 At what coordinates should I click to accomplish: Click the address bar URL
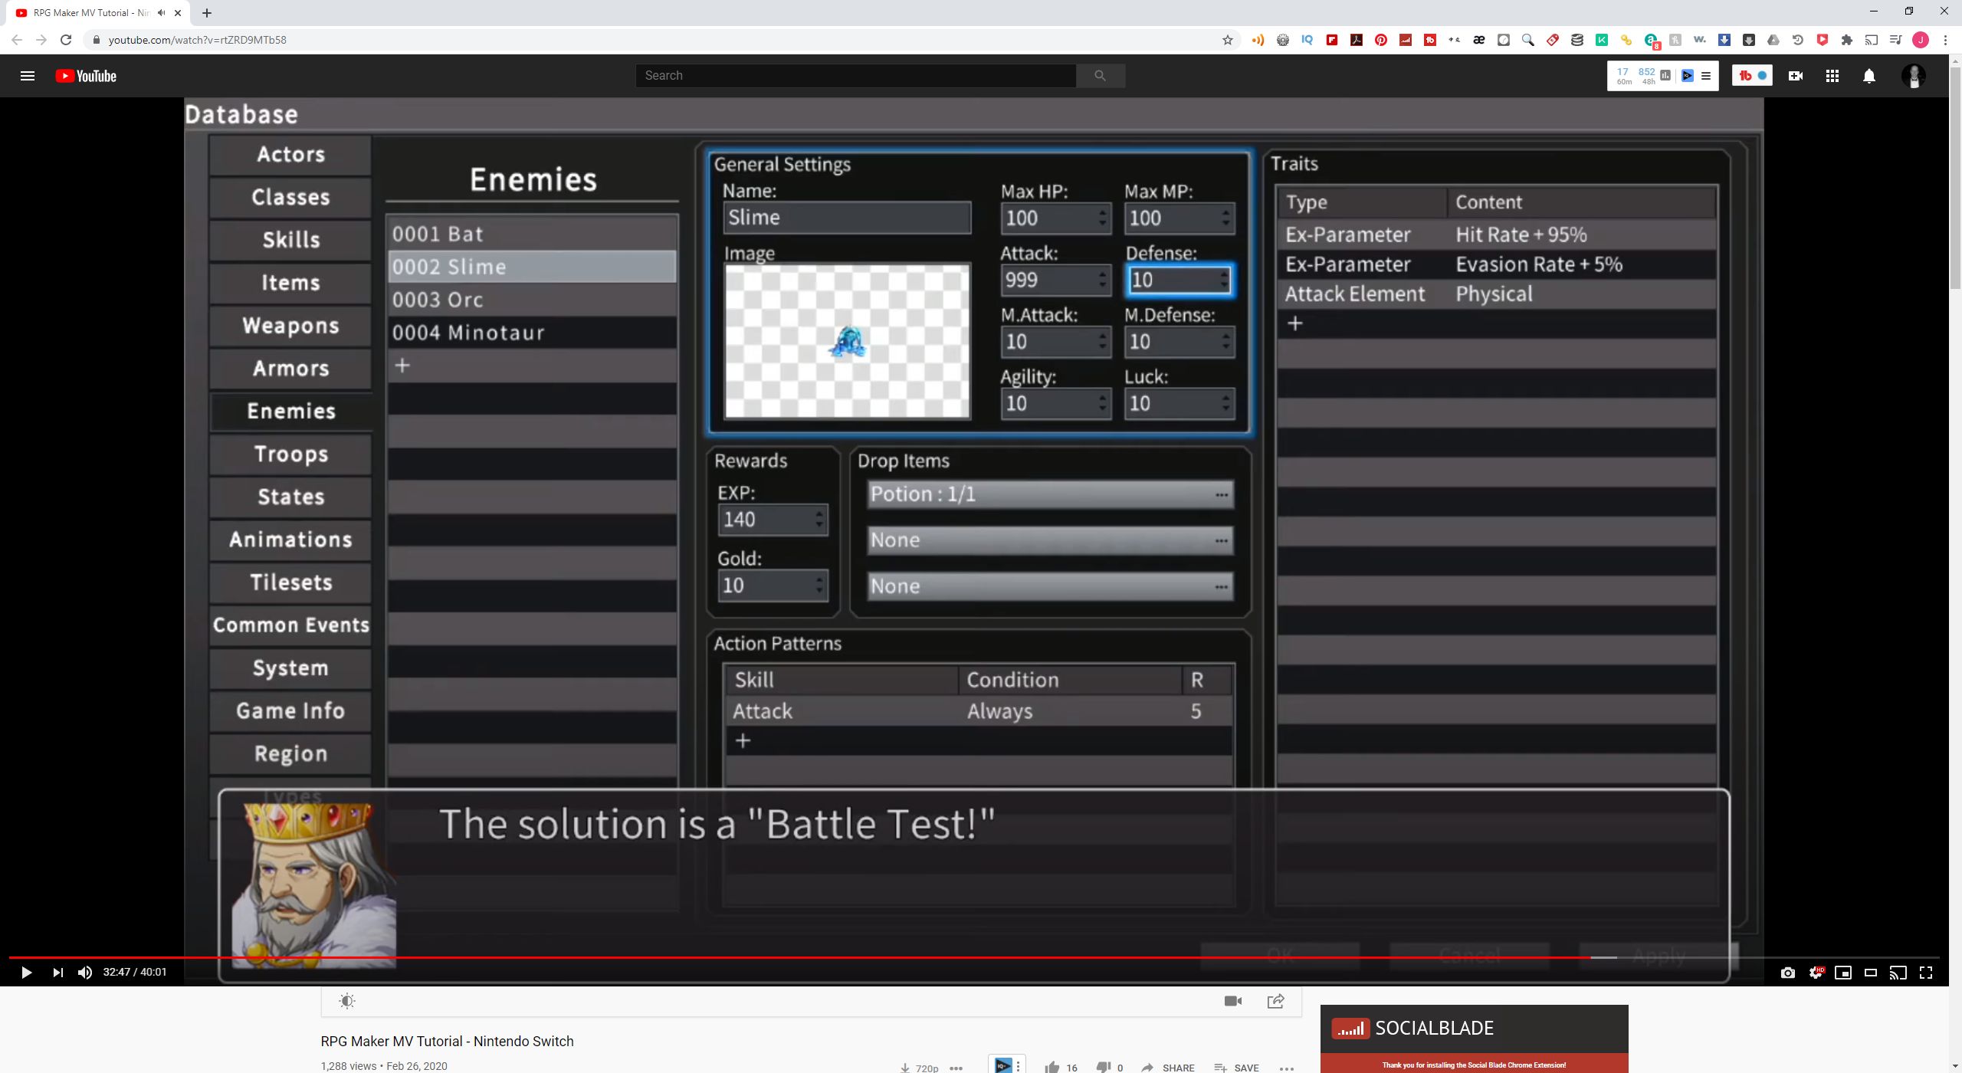(198, 40)
